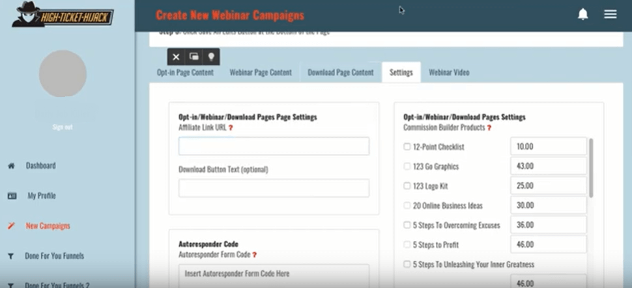The width and height of the screenshot is (632, 288).
Task: Switch to the Webinar Page Content tab
Action: coord(261,72)
